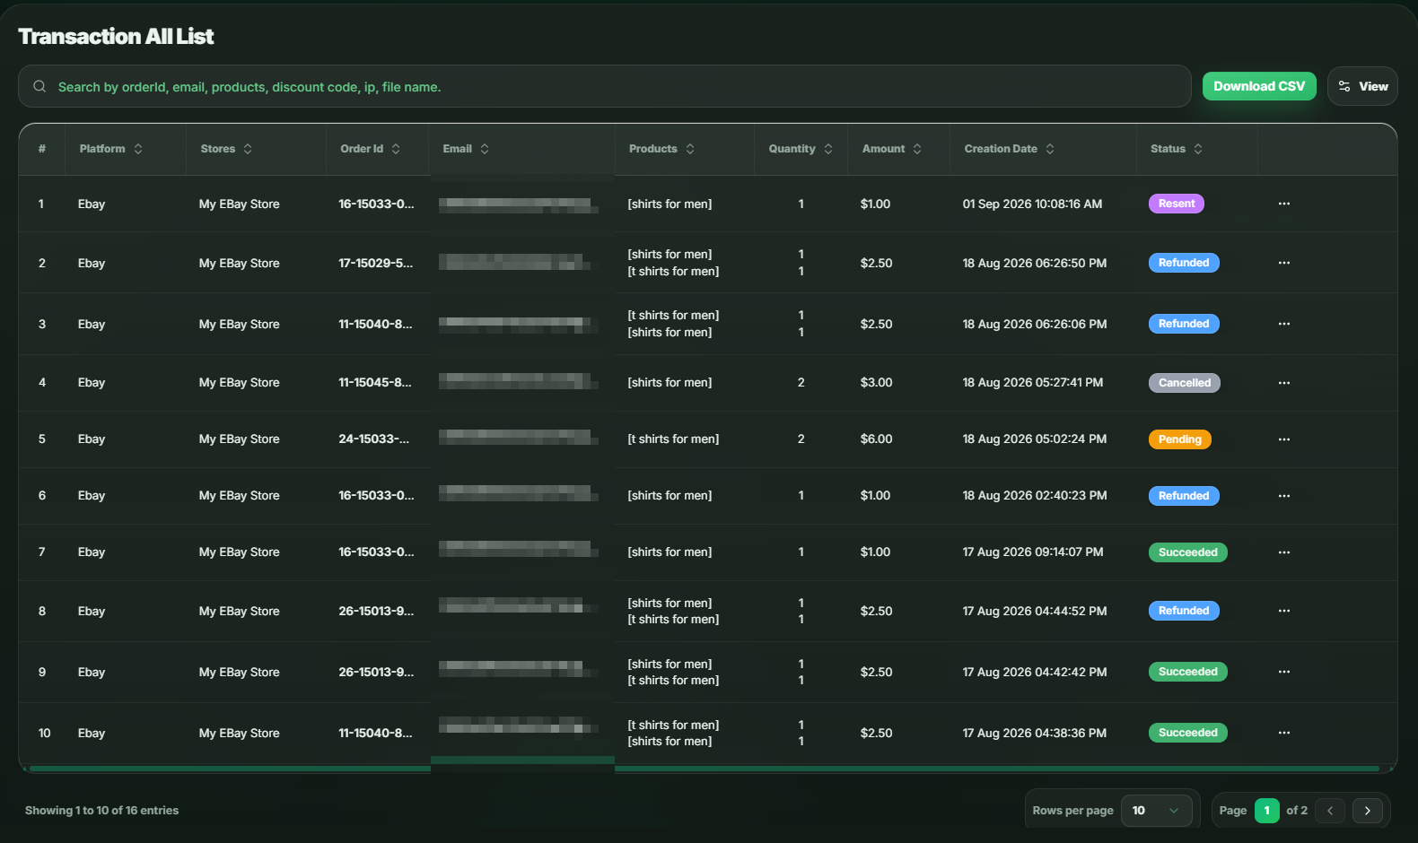Sort by Products column arrows

coord(690,149)
